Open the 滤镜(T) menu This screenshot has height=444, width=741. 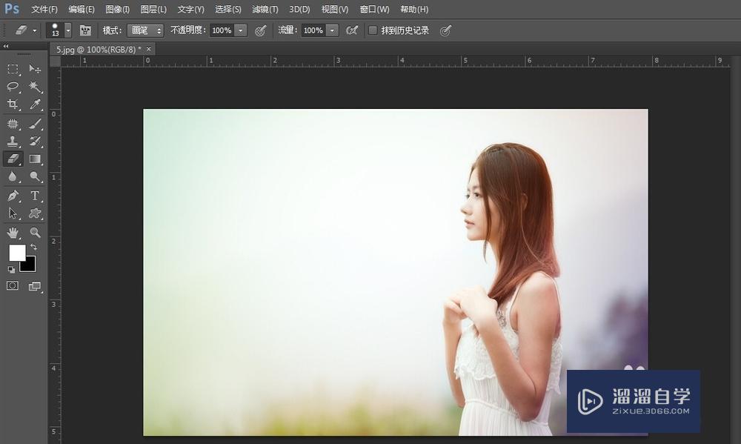[x=265, y=9]
